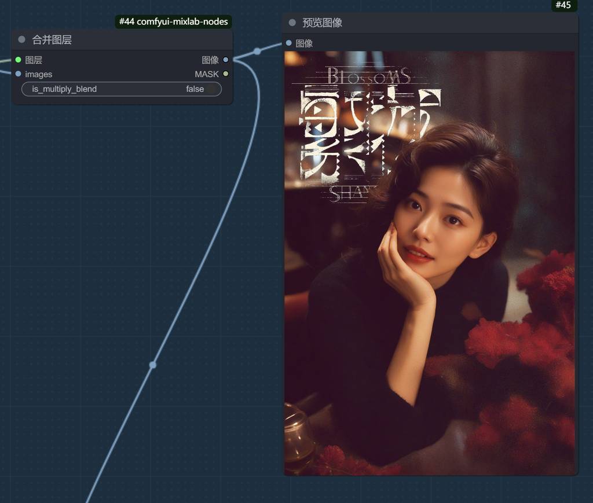Open the preview image of the woman
This screenshot has height=503, width=593.
click(x=430, y=263)
